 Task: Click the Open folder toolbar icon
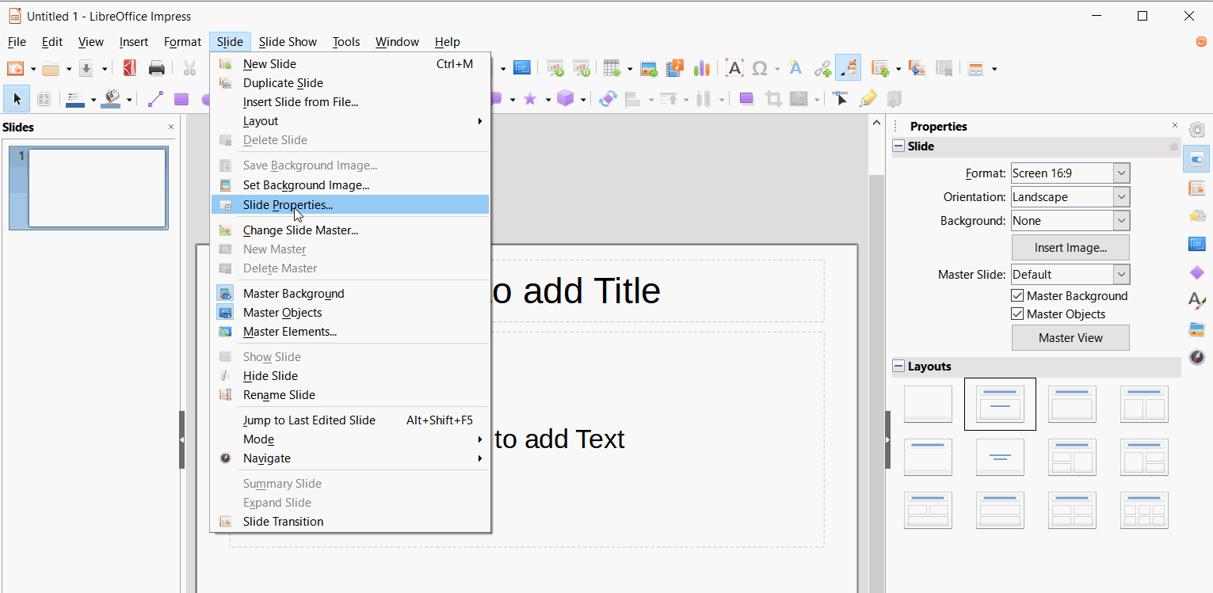pyautogui.click(x=51, y=69)
